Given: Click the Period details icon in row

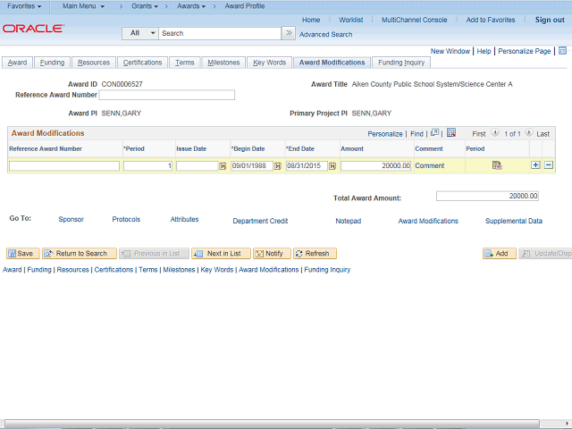Looking at the screenshot, I should [497, 165].
